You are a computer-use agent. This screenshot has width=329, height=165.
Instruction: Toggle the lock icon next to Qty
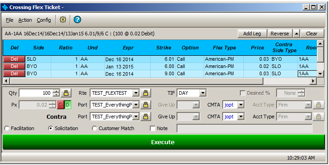pyautogui.click(x=66, y=93)
